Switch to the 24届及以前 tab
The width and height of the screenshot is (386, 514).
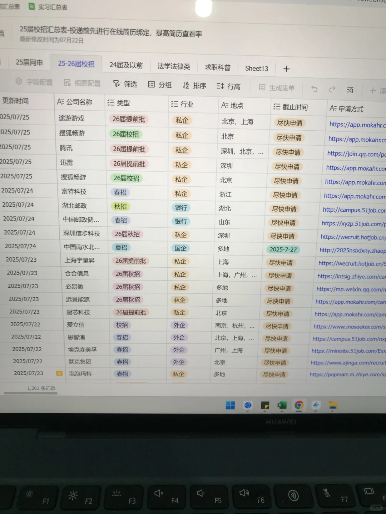point(126,65)
